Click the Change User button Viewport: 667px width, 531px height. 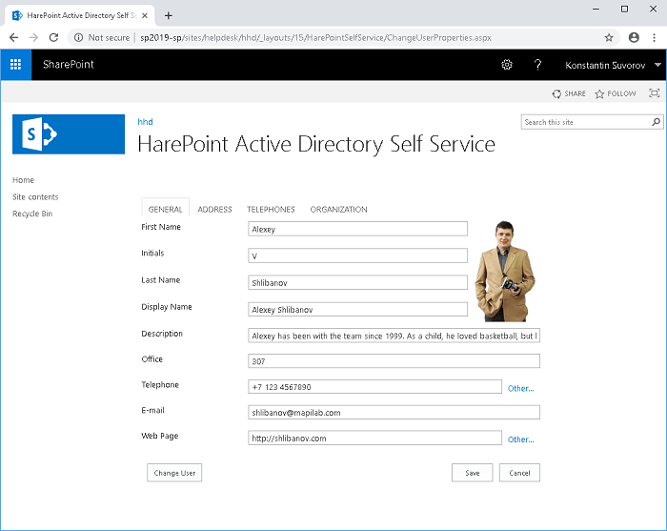click(x=174, y=473)
